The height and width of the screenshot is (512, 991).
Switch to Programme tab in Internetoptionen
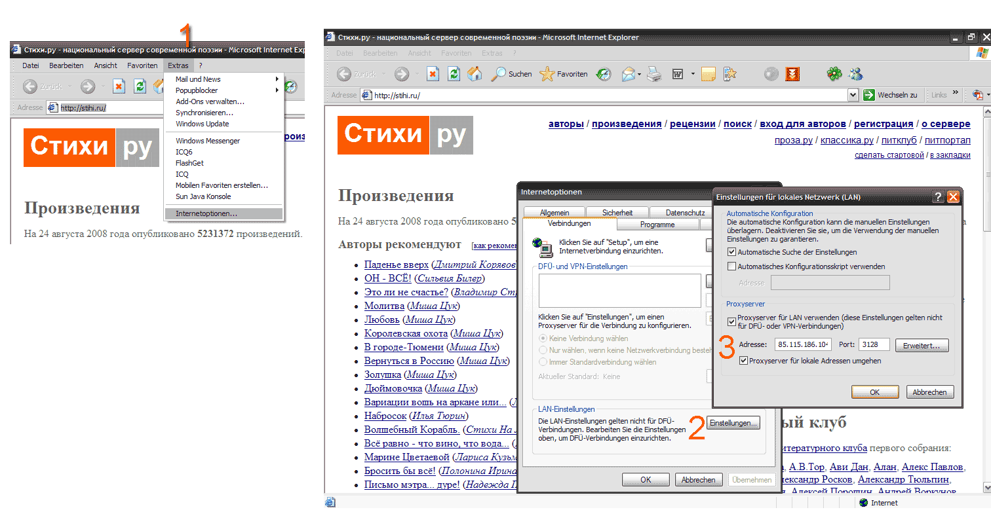[657, 224]
